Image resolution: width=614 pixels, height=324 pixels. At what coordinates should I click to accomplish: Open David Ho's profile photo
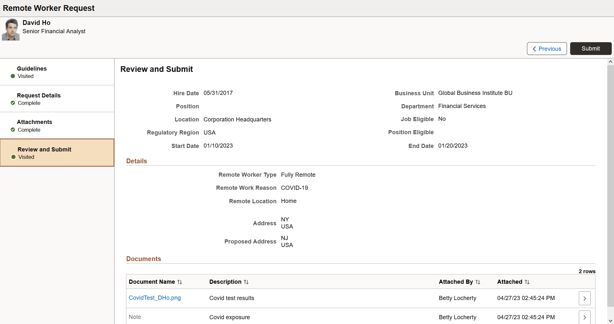11,29
